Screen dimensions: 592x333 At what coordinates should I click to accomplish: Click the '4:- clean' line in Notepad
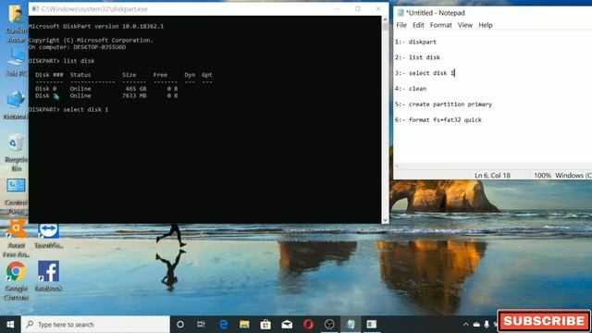(x=411, y=89)
